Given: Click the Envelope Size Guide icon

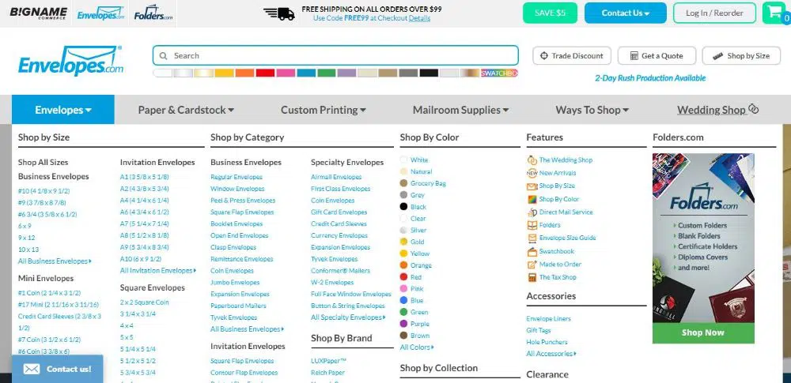Looking at the screenshot, I should [532, 238].
